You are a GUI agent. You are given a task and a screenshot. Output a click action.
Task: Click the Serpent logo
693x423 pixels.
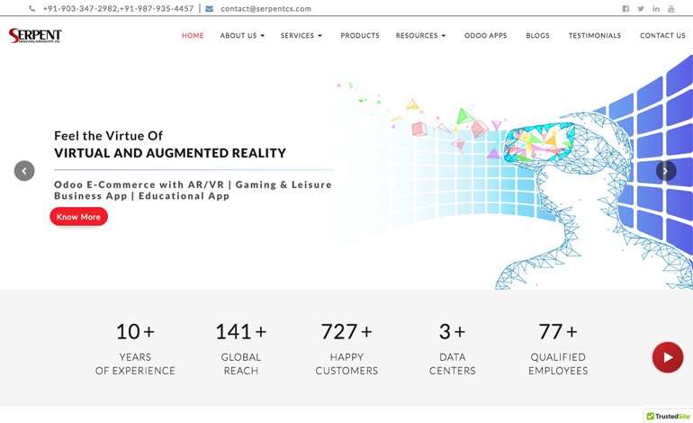pos(35,35)
